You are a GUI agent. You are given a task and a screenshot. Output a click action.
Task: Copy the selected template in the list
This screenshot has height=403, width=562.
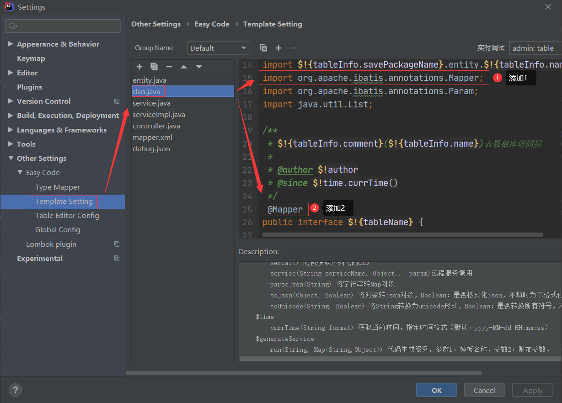pyautogui.click(x=154, y=67)
